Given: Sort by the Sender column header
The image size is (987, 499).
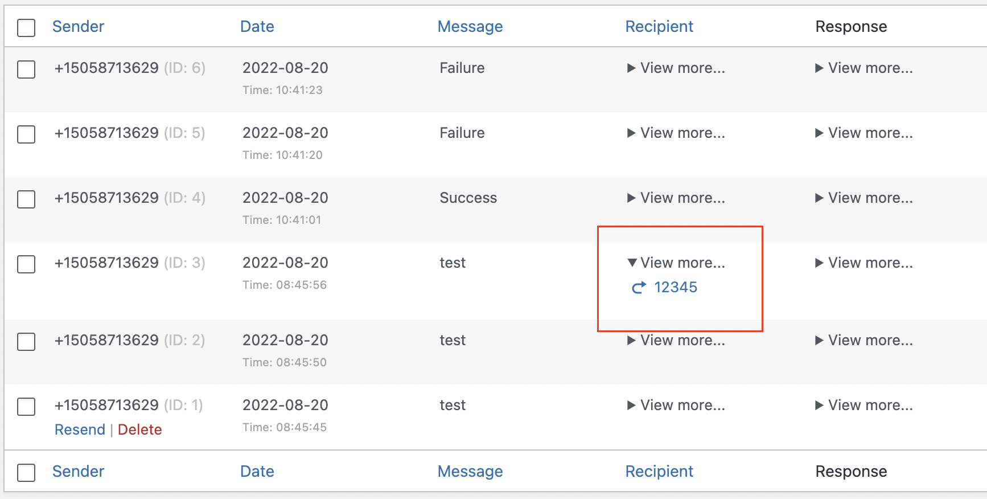Looking at the screenshot, I should click(x=78, y=26).
